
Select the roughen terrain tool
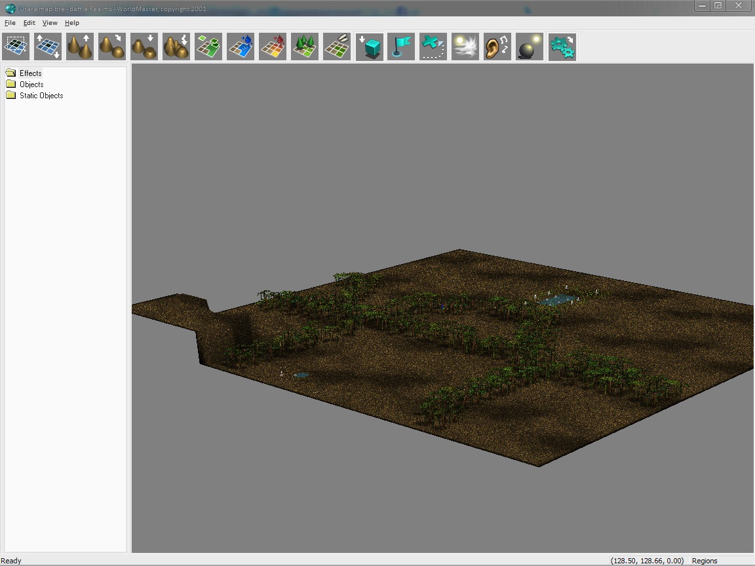pos(176,47)
